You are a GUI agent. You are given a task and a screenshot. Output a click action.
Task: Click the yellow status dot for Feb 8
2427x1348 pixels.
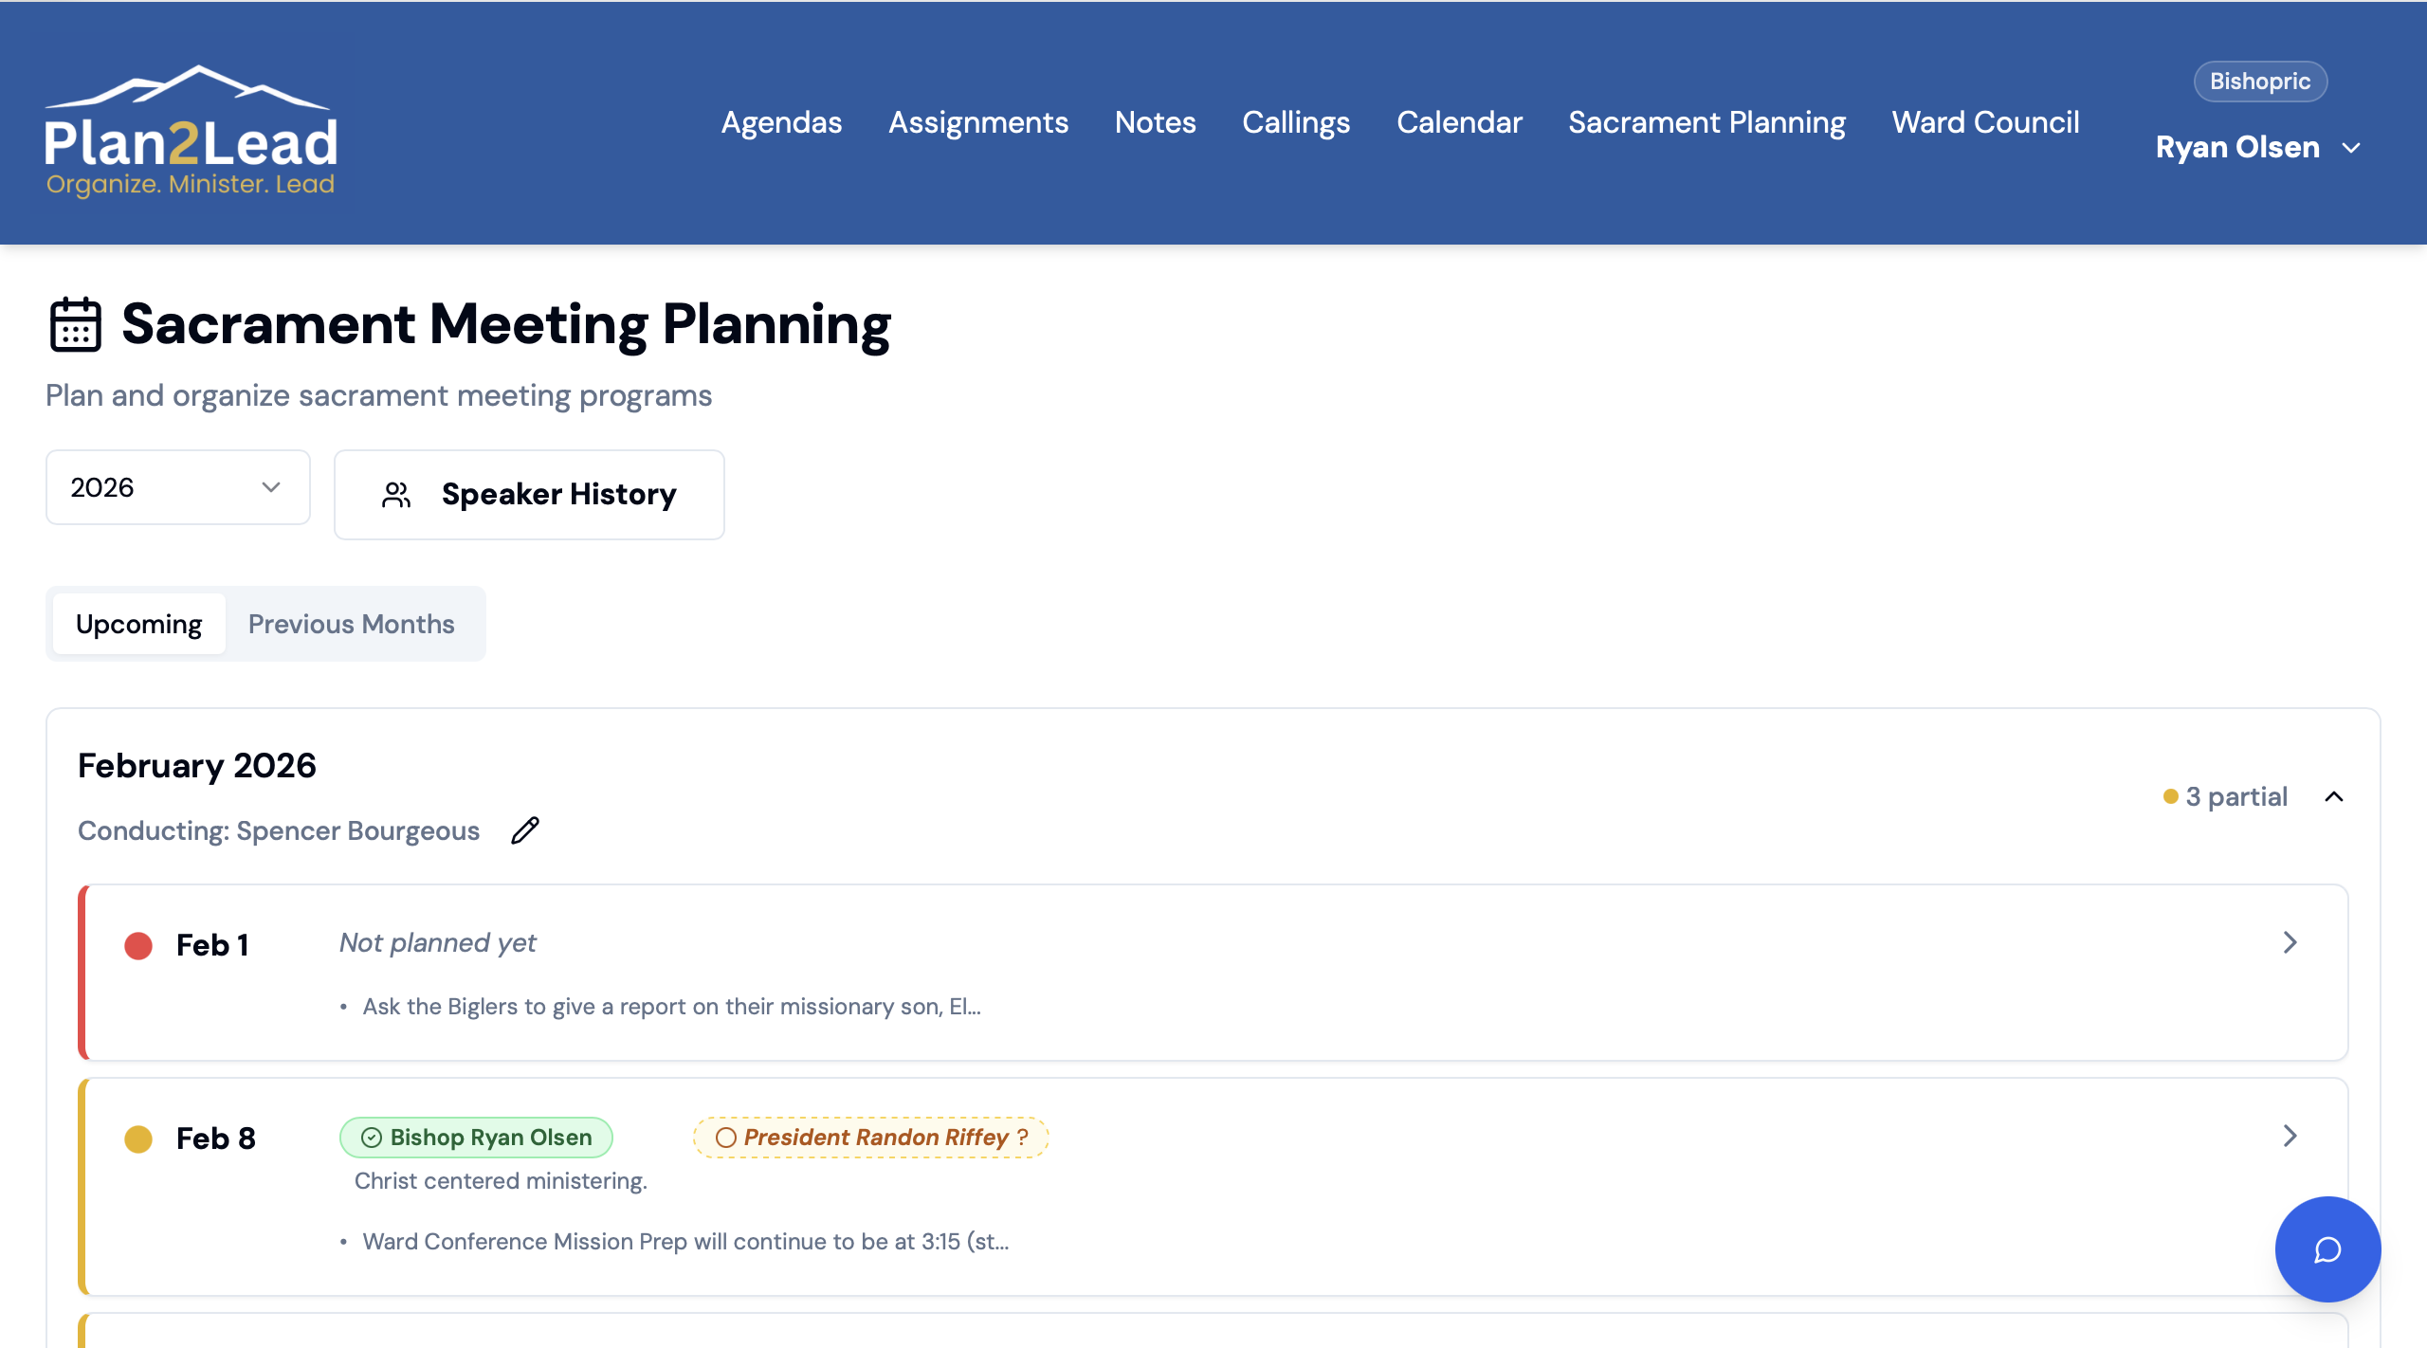pyautogui.click(x=138, y=1139)
